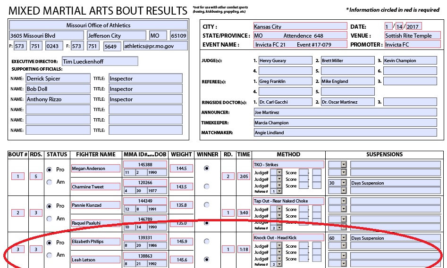Click the Title field beside Bob Doll

146,89
